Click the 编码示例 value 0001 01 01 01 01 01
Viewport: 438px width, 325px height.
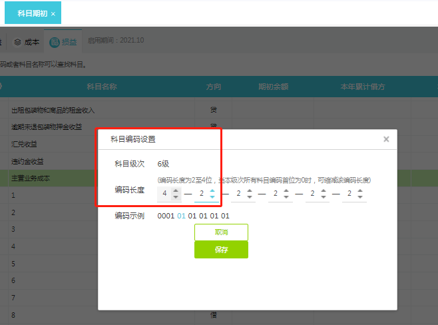pyautogui.click(x=193, y=216)
